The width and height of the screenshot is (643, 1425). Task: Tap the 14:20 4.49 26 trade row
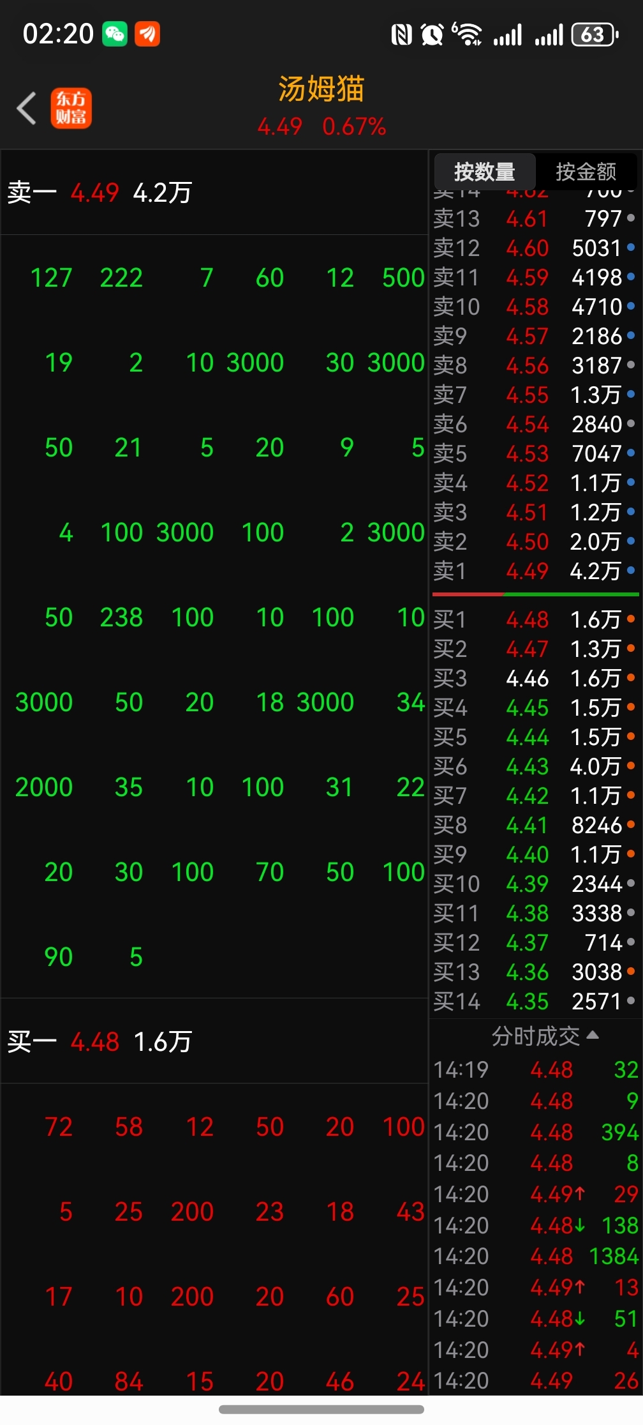pyautogui.click(x=536, y=1380)
